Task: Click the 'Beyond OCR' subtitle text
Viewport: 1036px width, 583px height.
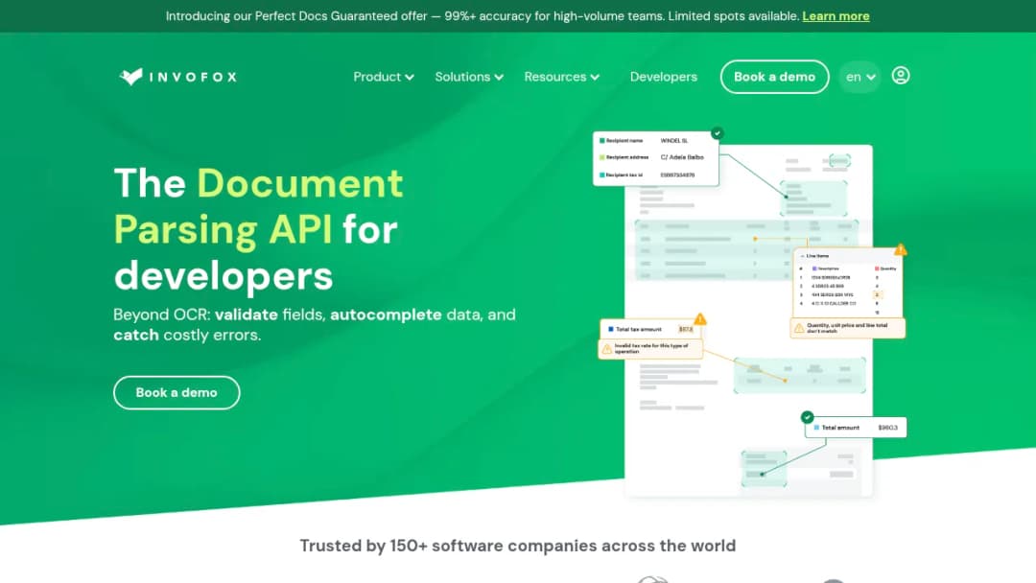Action: (315, 324)
